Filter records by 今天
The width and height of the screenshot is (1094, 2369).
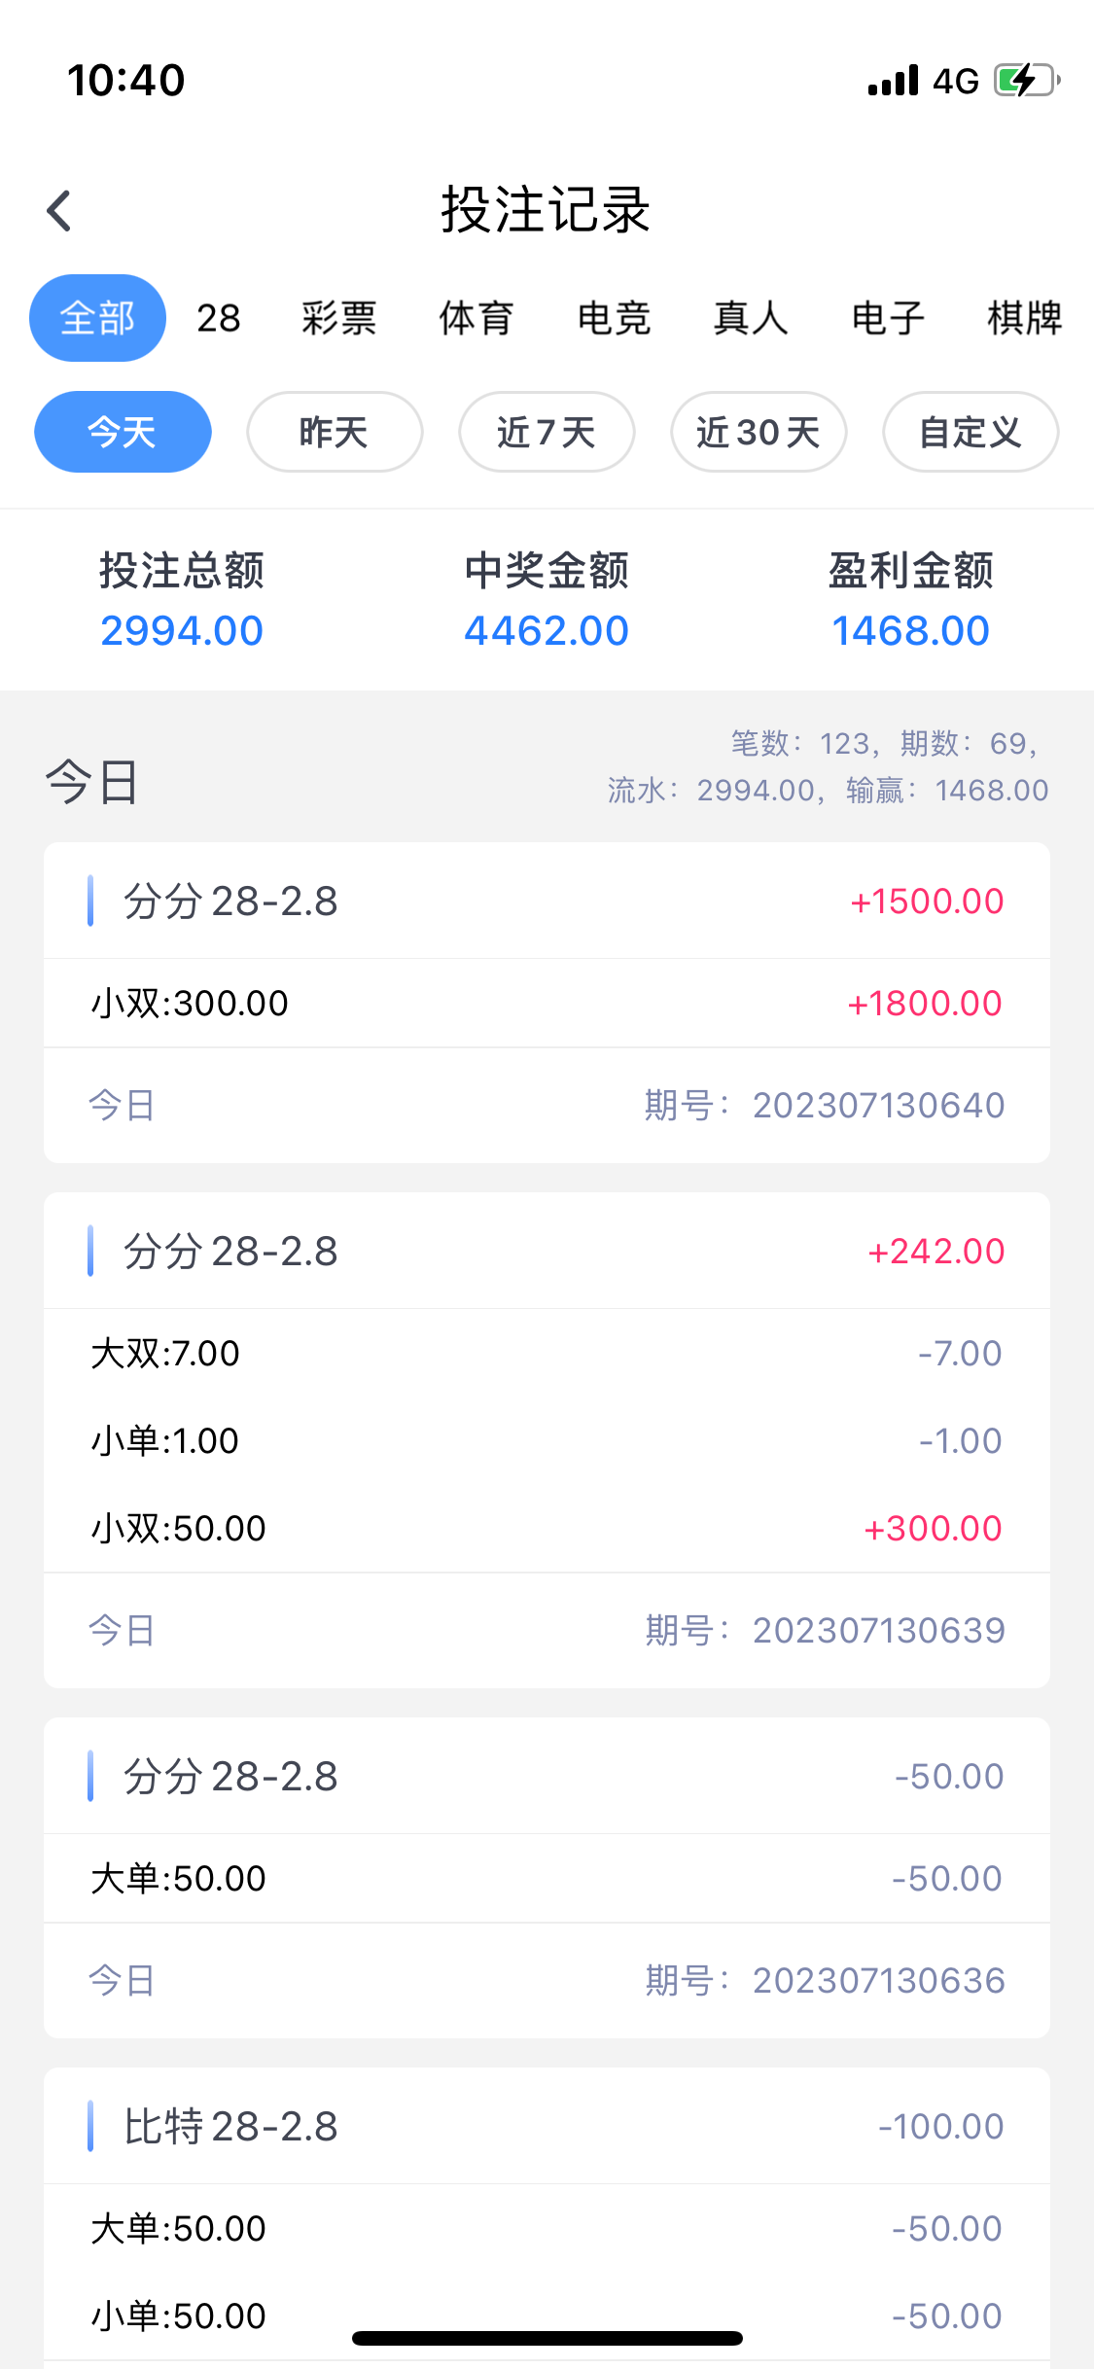[123, 432]
